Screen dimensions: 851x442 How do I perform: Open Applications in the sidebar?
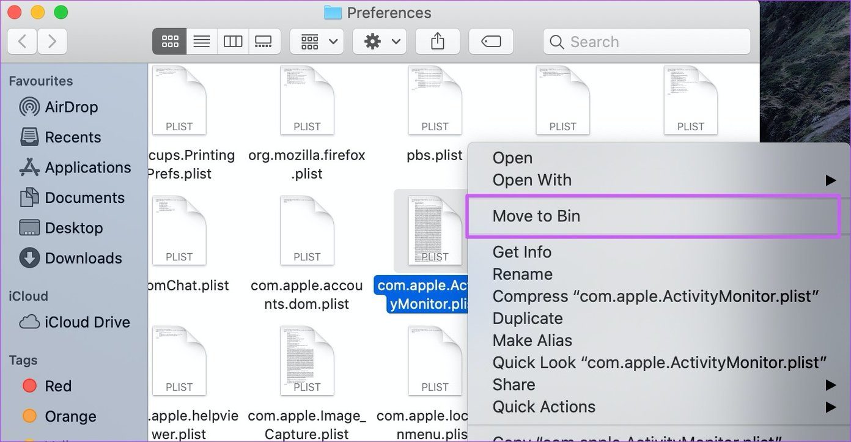pos(75,168)
